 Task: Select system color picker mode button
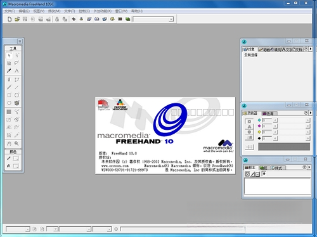pos(249,138)
